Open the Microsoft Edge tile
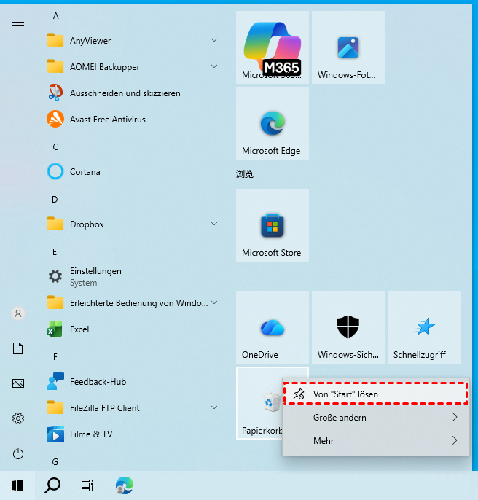478x500 pixels. pos(273,123)
